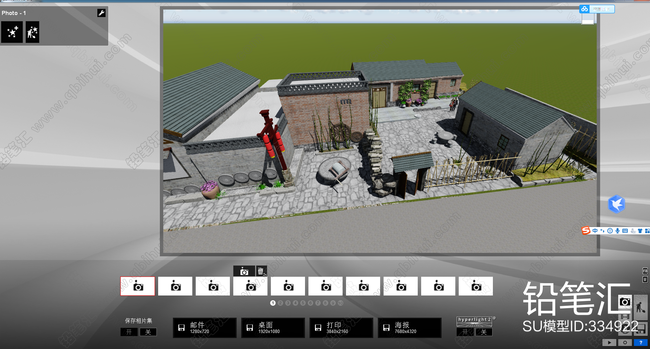Go to photo set page 1

(273, 303)
